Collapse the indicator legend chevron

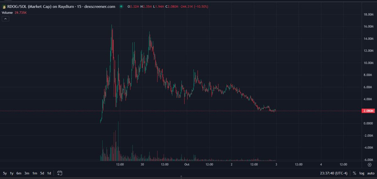pyautogui.click(x=6, y=19)
